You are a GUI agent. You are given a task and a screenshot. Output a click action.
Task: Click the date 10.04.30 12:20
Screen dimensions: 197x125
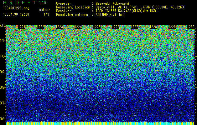[16, 14]
